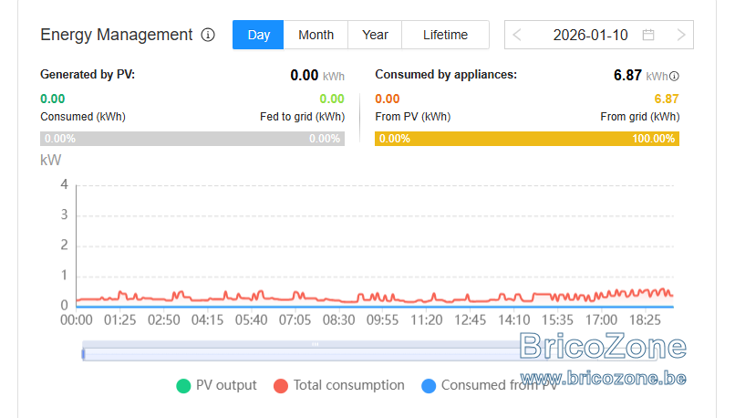Switch to the Month tab
This screenshot has height=418, width=735.
[316, 35]
